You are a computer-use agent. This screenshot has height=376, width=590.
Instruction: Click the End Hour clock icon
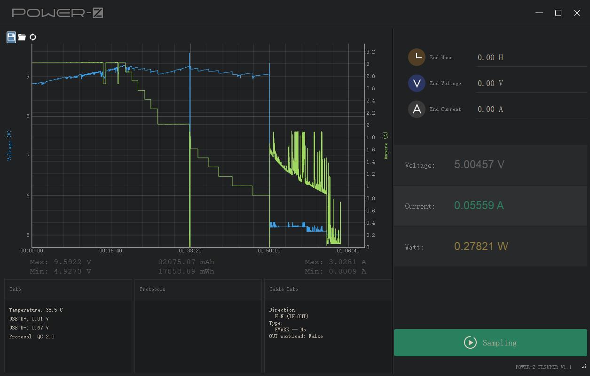click(417, 57)
